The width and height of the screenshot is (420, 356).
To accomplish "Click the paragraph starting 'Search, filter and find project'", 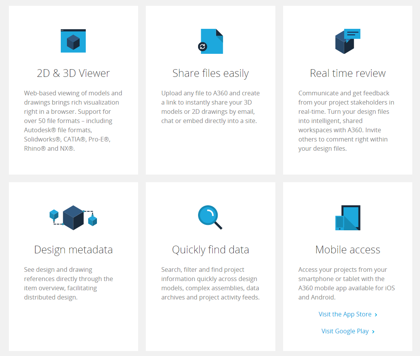I will (210, 283).
